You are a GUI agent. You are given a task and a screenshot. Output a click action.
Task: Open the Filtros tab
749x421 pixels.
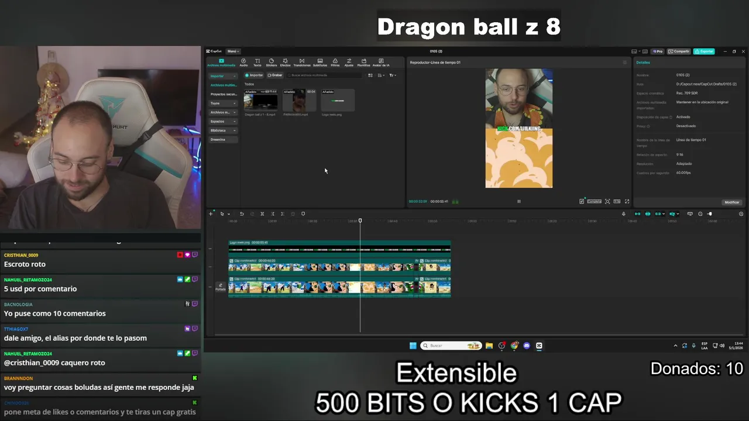click(x=335, y=62)
